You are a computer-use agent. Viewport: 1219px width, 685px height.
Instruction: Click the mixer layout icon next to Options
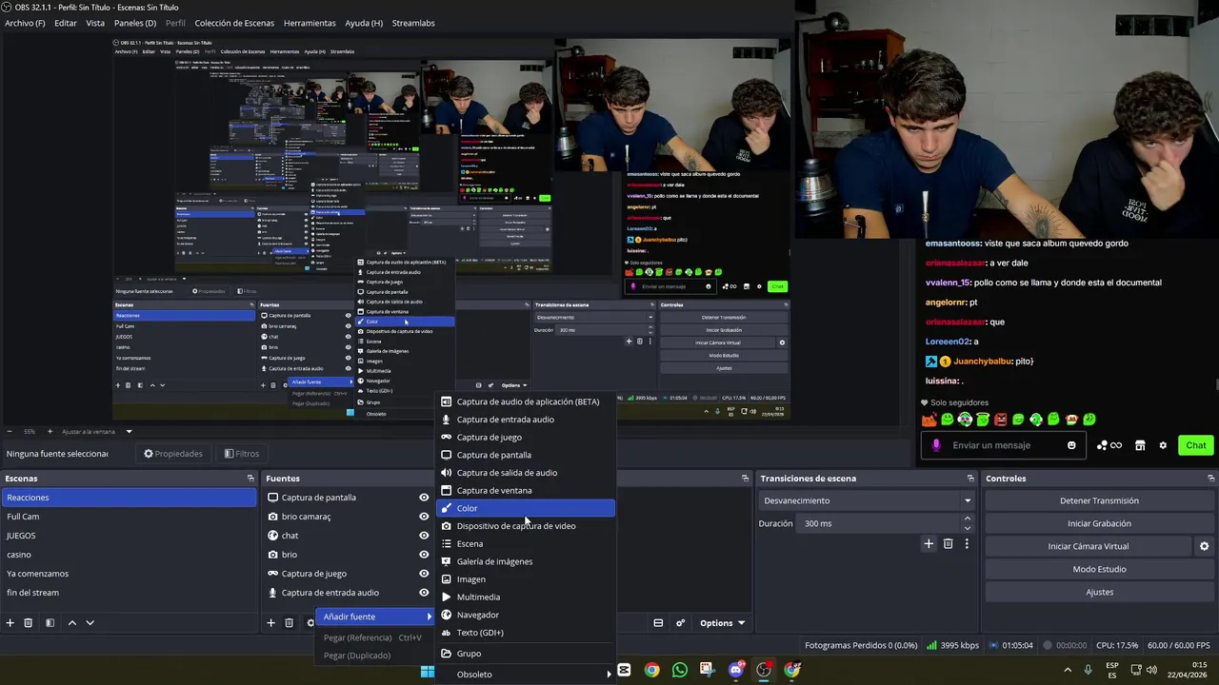click(658, 623)
